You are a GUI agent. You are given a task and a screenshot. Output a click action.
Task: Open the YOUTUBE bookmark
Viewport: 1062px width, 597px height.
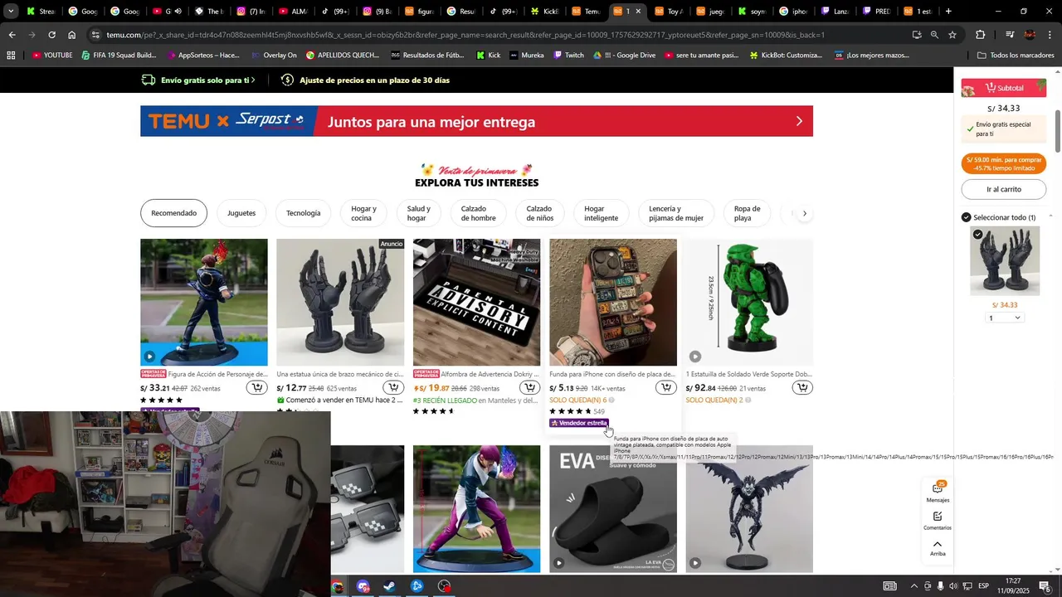coord(52,56)
